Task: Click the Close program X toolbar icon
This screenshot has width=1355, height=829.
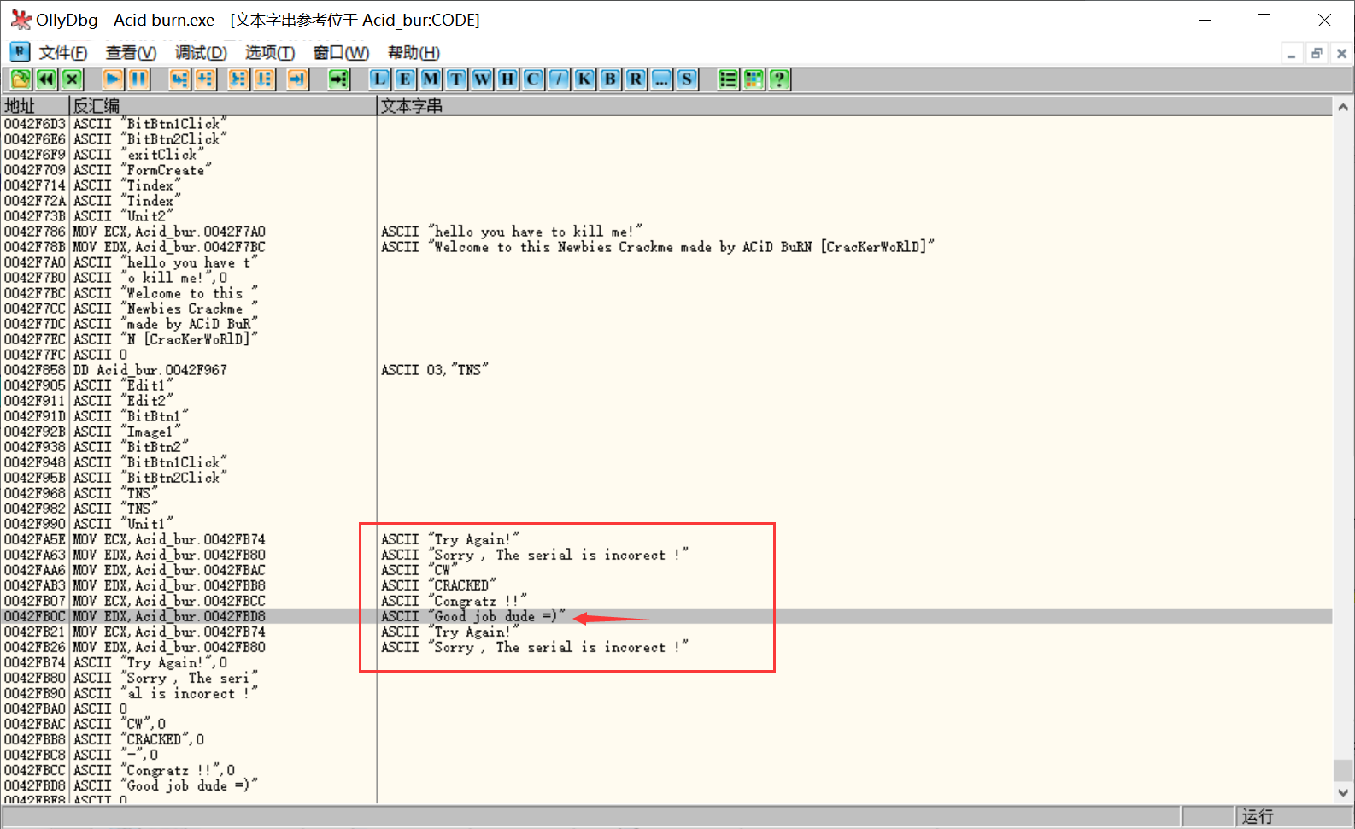Action: [72, 79]
